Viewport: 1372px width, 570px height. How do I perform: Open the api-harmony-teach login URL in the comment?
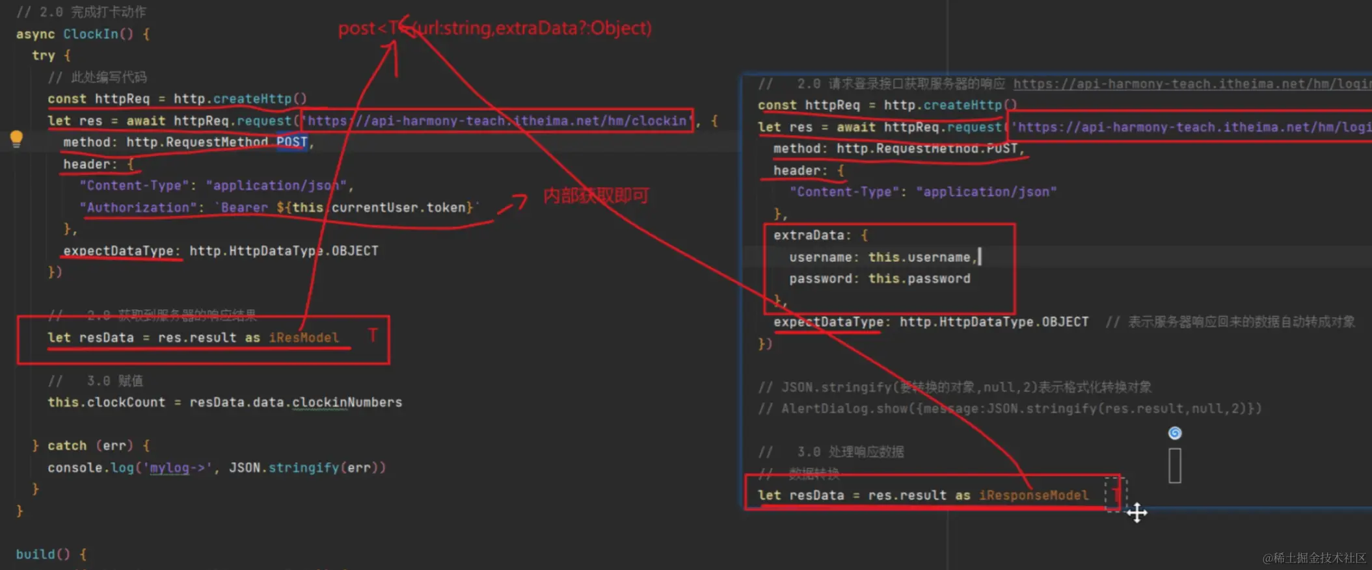click(x=1192, y=84)
